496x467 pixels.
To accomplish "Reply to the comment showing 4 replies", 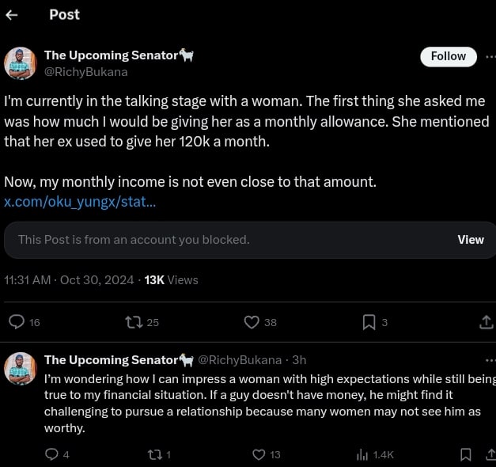I will [x=52, y=454].
